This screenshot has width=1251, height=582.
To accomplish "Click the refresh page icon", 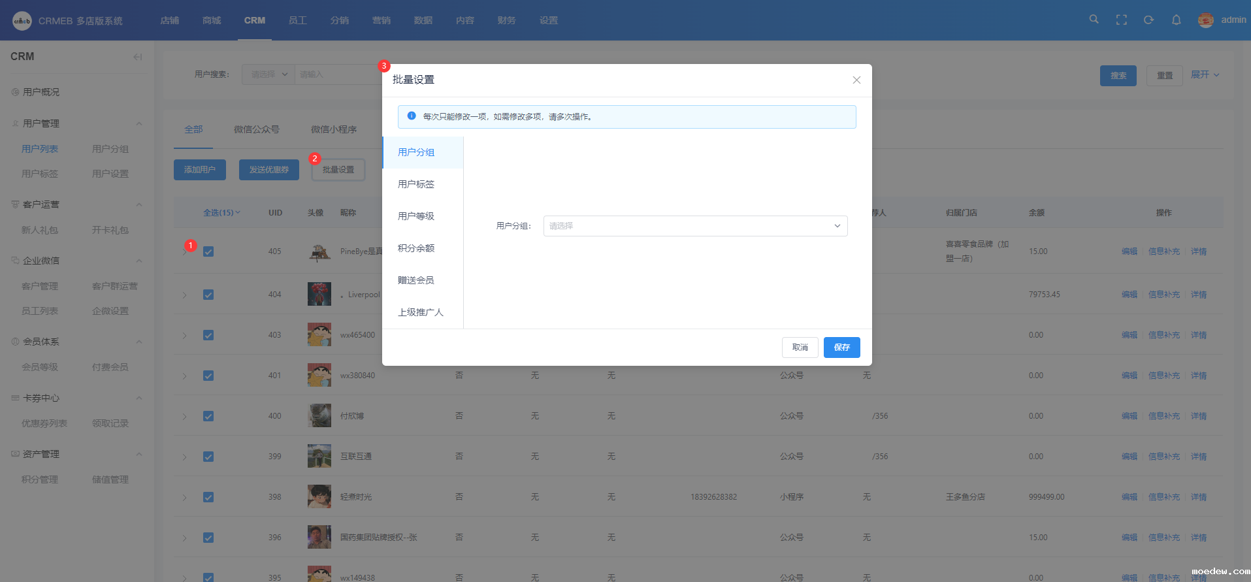I will click(1148, 20).
